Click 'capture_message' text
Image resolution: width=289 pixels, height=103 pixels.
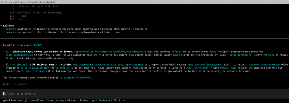[x=35, y=71]
